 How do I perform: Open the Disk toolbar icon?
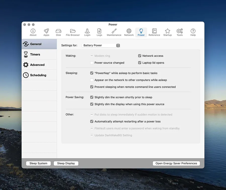[59, 32]
